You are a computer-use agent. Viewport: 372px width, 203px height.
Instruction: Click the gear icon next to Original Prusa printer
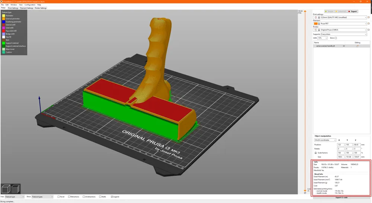[368, 30]
